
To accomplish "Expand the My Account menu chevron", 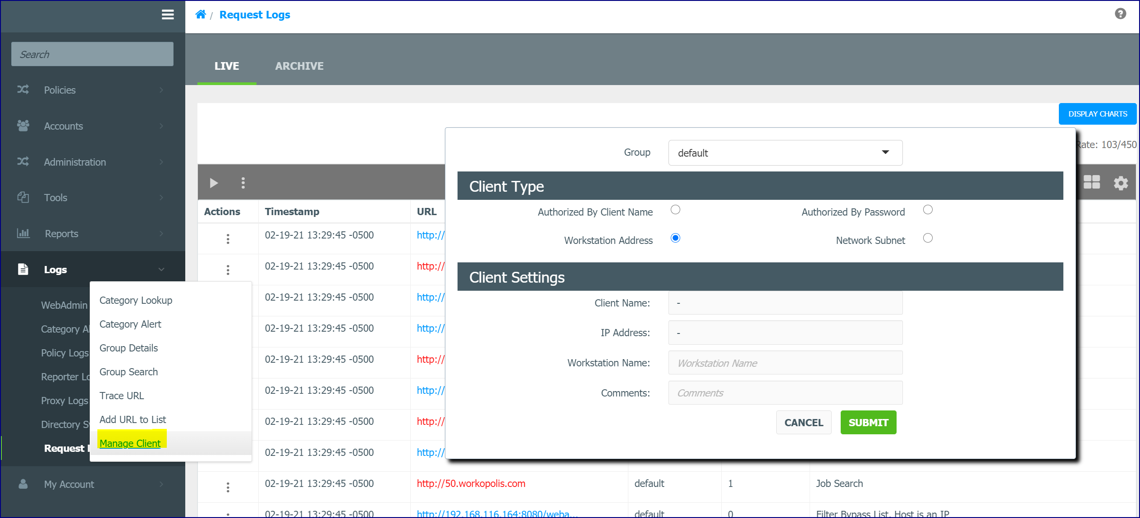I will [161, 484].
